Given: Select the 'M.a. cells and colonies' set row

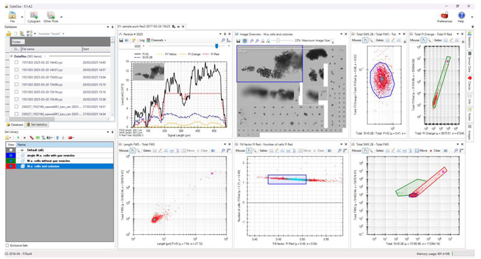Looking at the screenshot, I should [48, 166].
